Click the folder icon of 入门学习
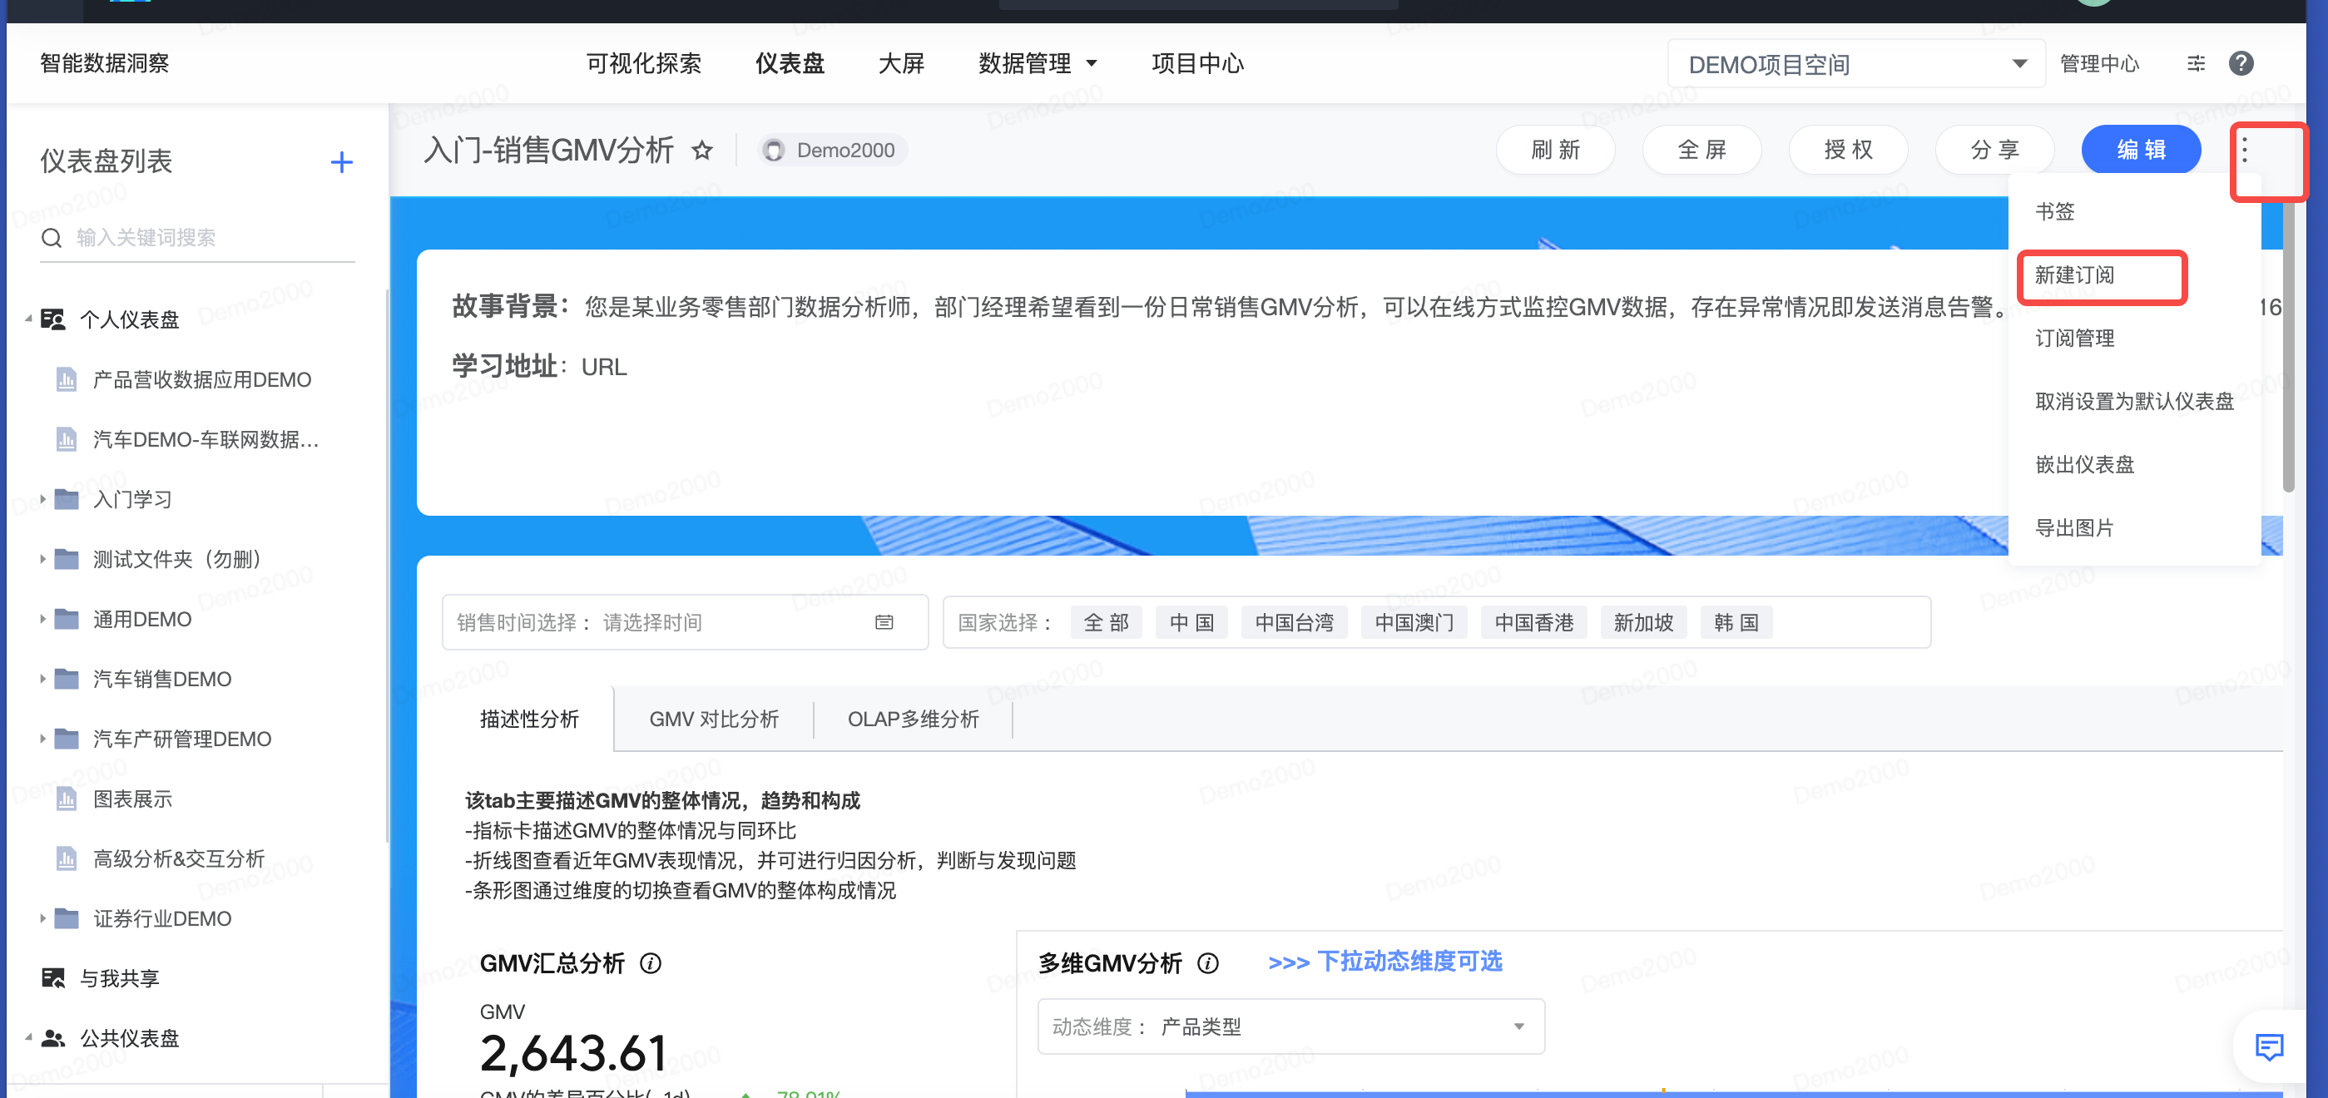Viewport: 2328px width, 1098px height. tap(67, 499)
